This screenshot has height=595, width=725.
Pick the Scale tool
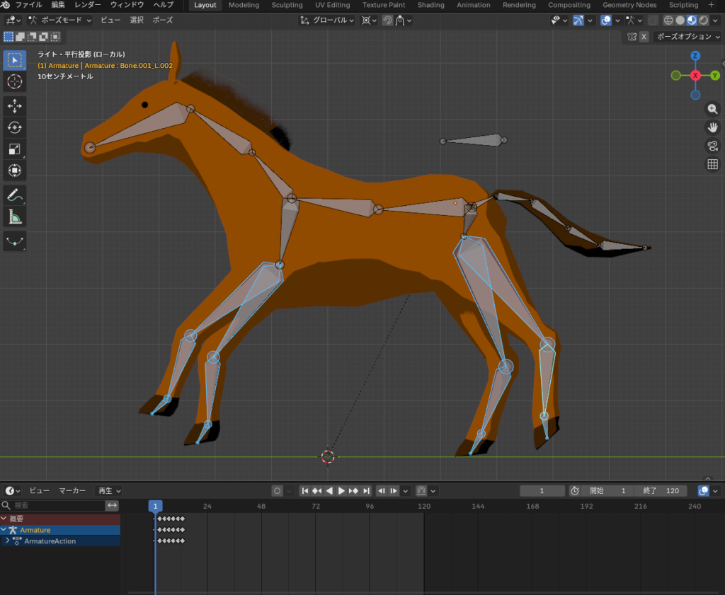pos(14,149)
